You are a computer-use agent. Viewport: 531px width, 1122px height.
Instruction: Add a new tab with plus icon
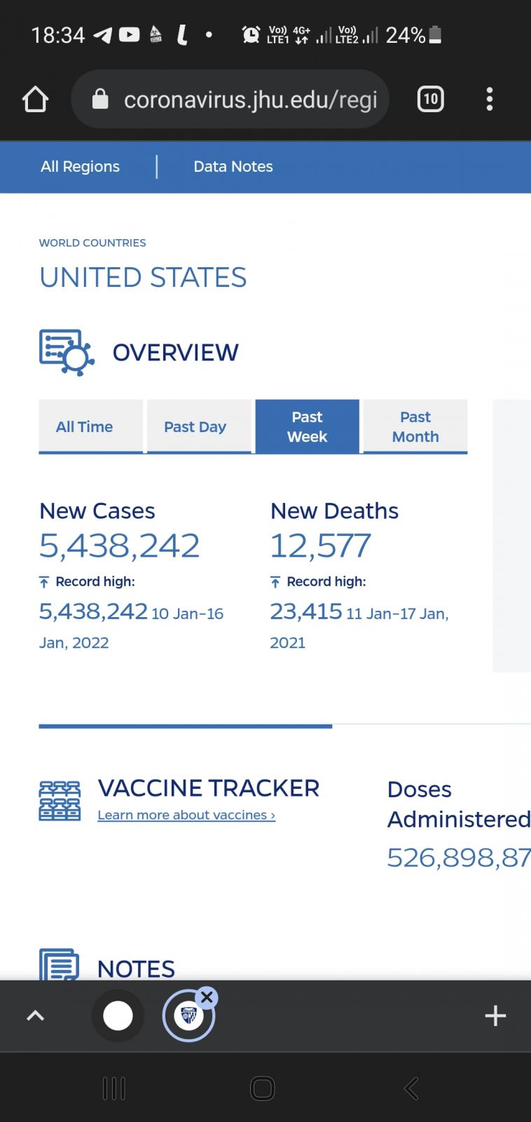pyautogui.click(x=495, y=1015)
